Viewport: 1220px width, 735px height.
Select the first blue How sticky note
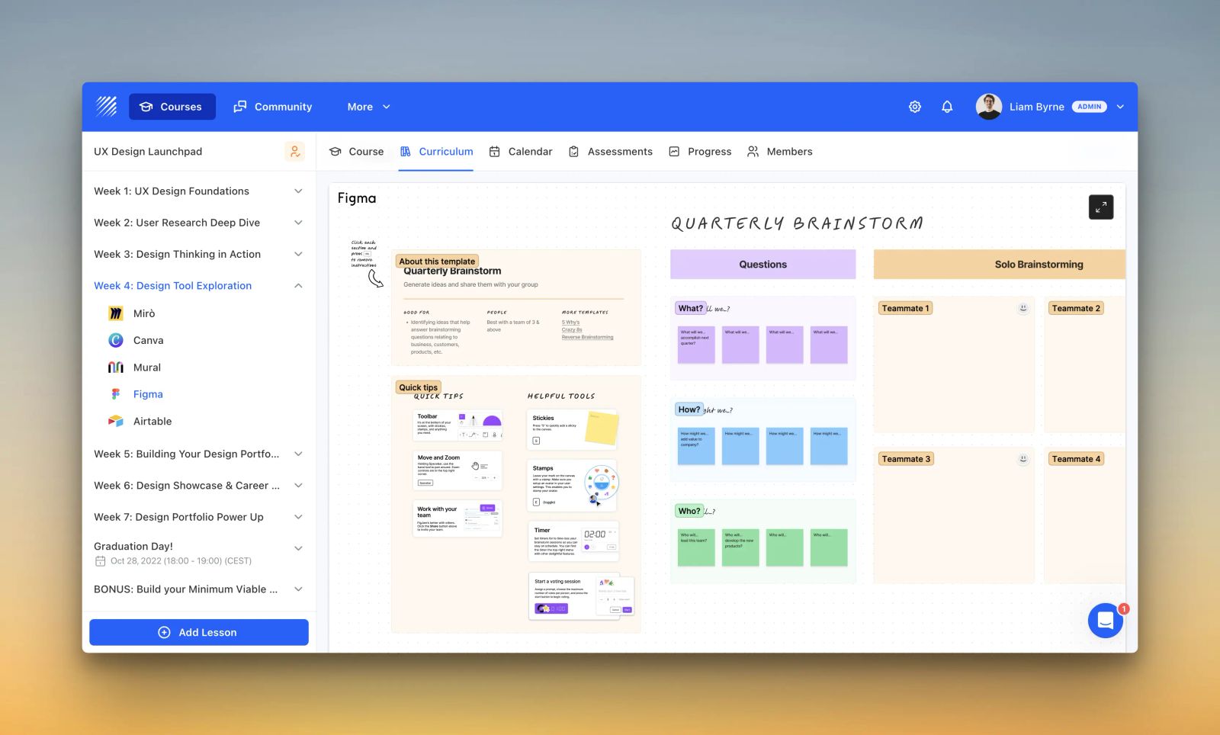(696, 446)
